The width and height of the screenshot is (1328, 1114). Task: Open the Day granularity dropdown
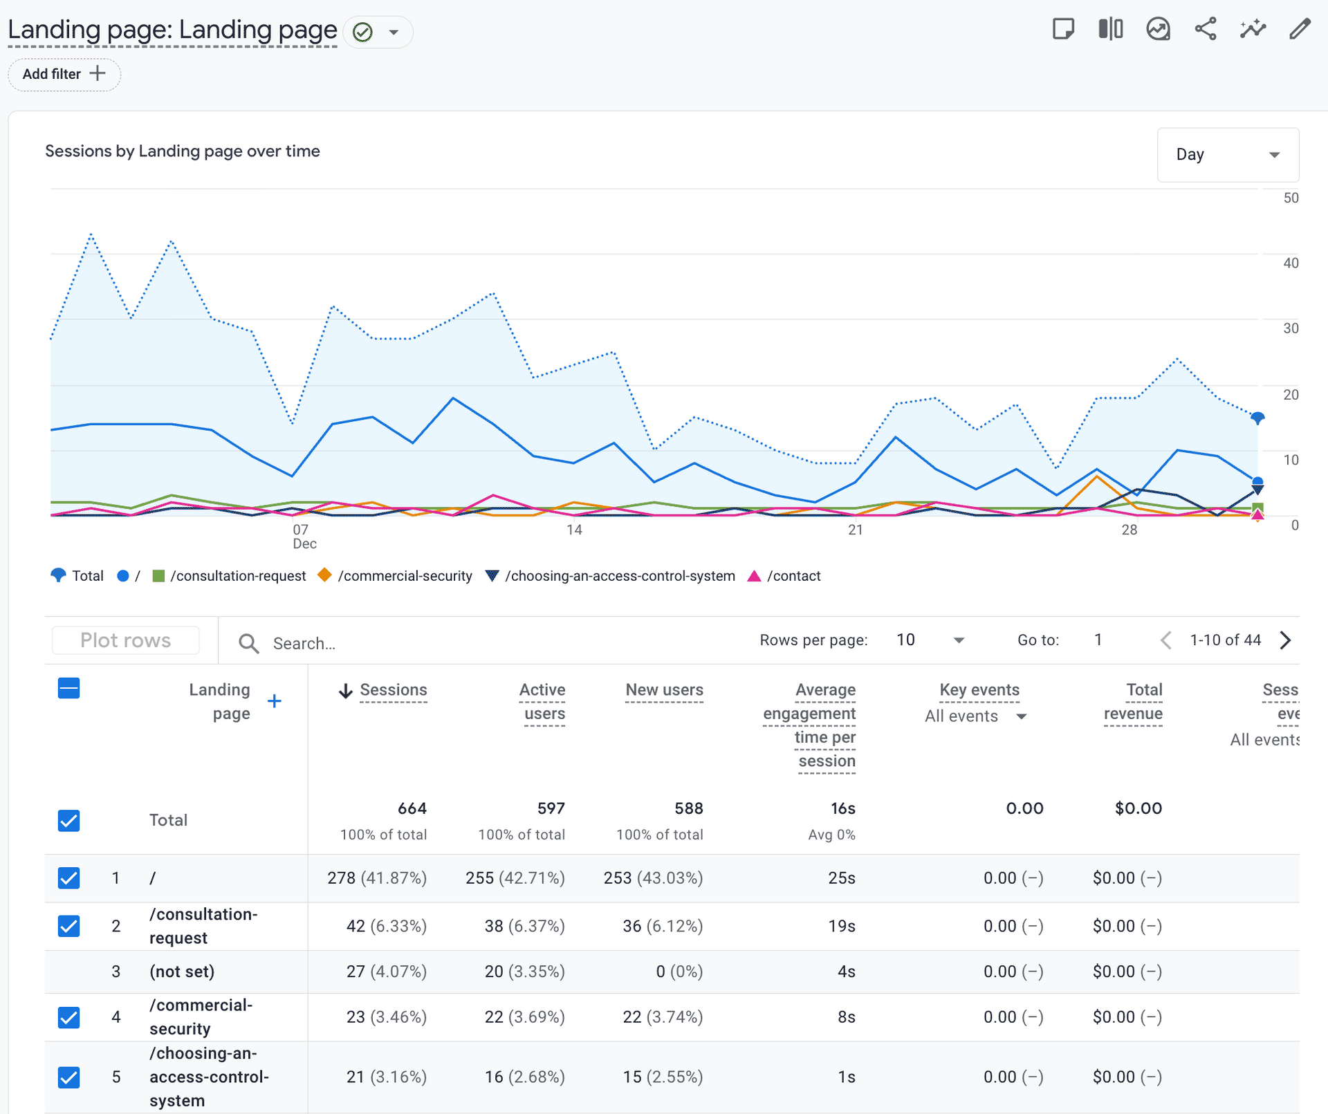[1228, 155]
